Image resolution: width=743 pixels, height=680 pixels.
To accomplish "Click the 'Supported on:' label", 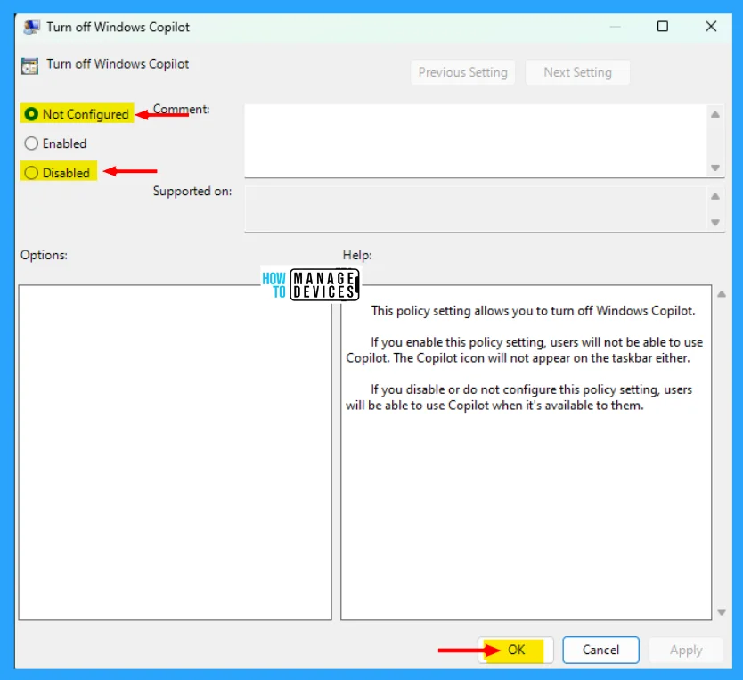I will [192, 191].
